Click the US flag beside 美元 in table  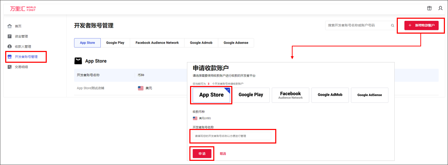[141, 88]
